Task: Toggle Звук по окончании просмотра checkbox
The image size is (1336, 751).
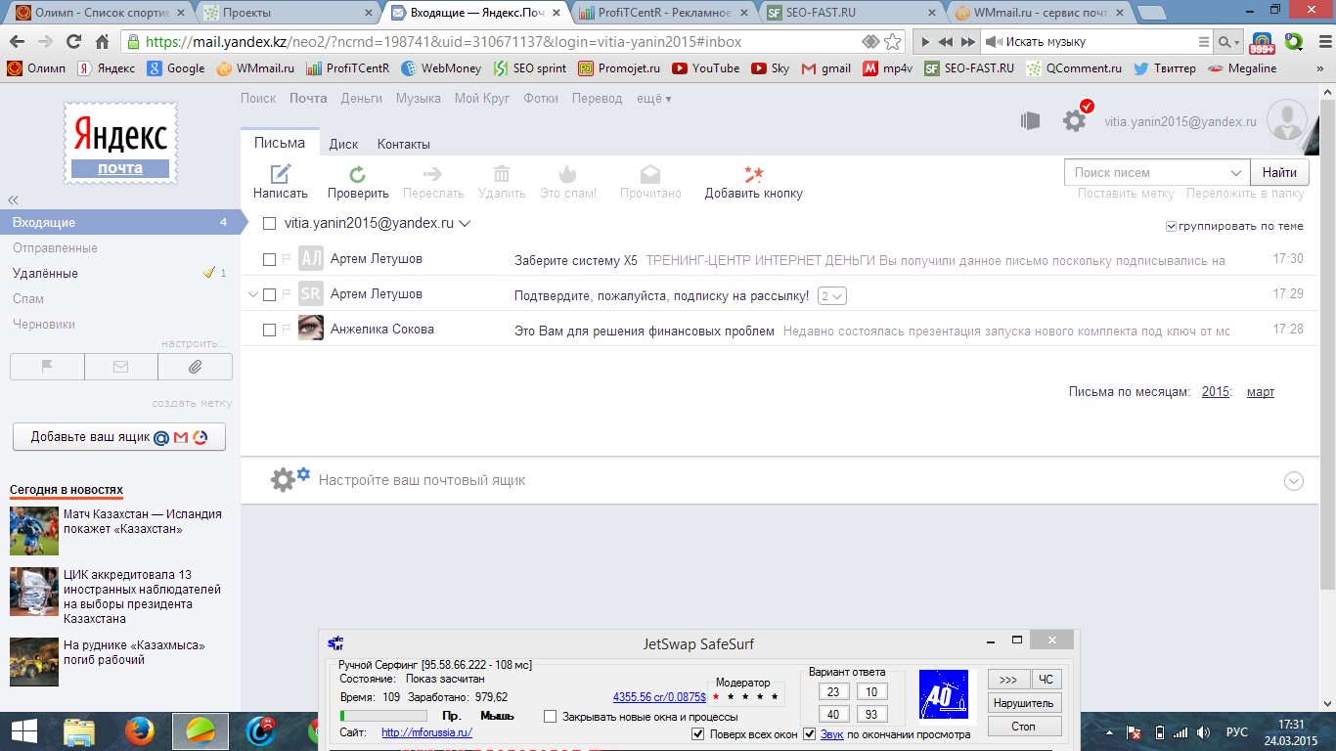Action: [810, 733]
